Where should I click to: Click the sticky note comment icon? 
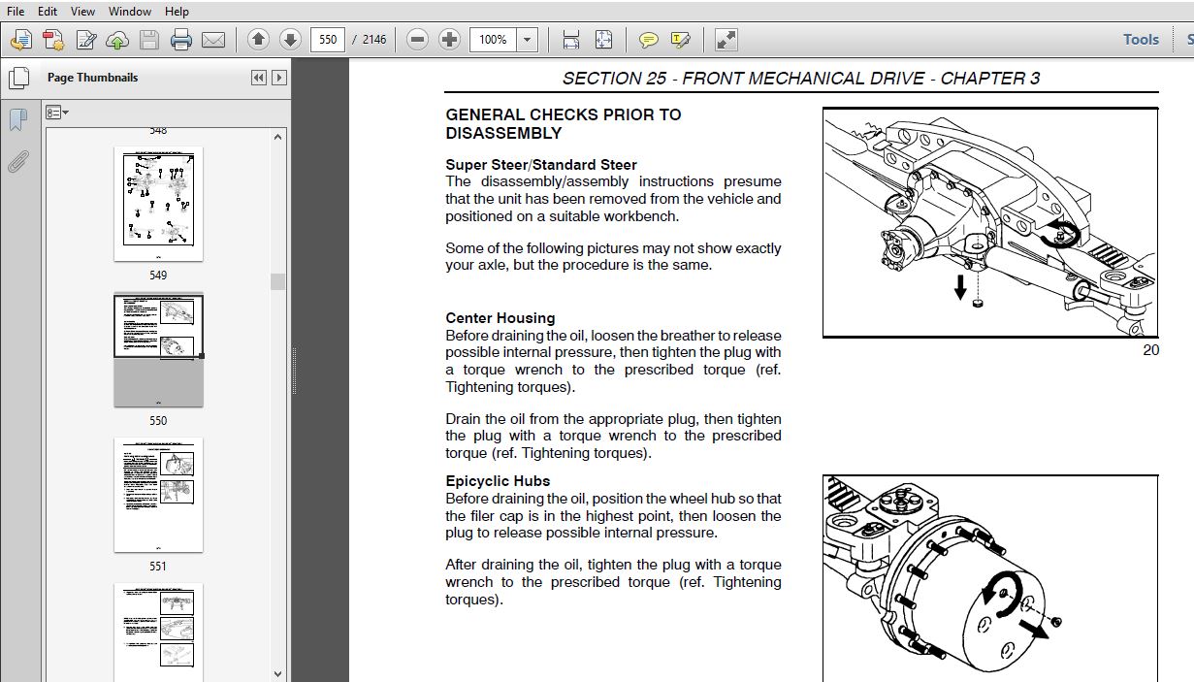pyautogui.click(x=649, y=40)
